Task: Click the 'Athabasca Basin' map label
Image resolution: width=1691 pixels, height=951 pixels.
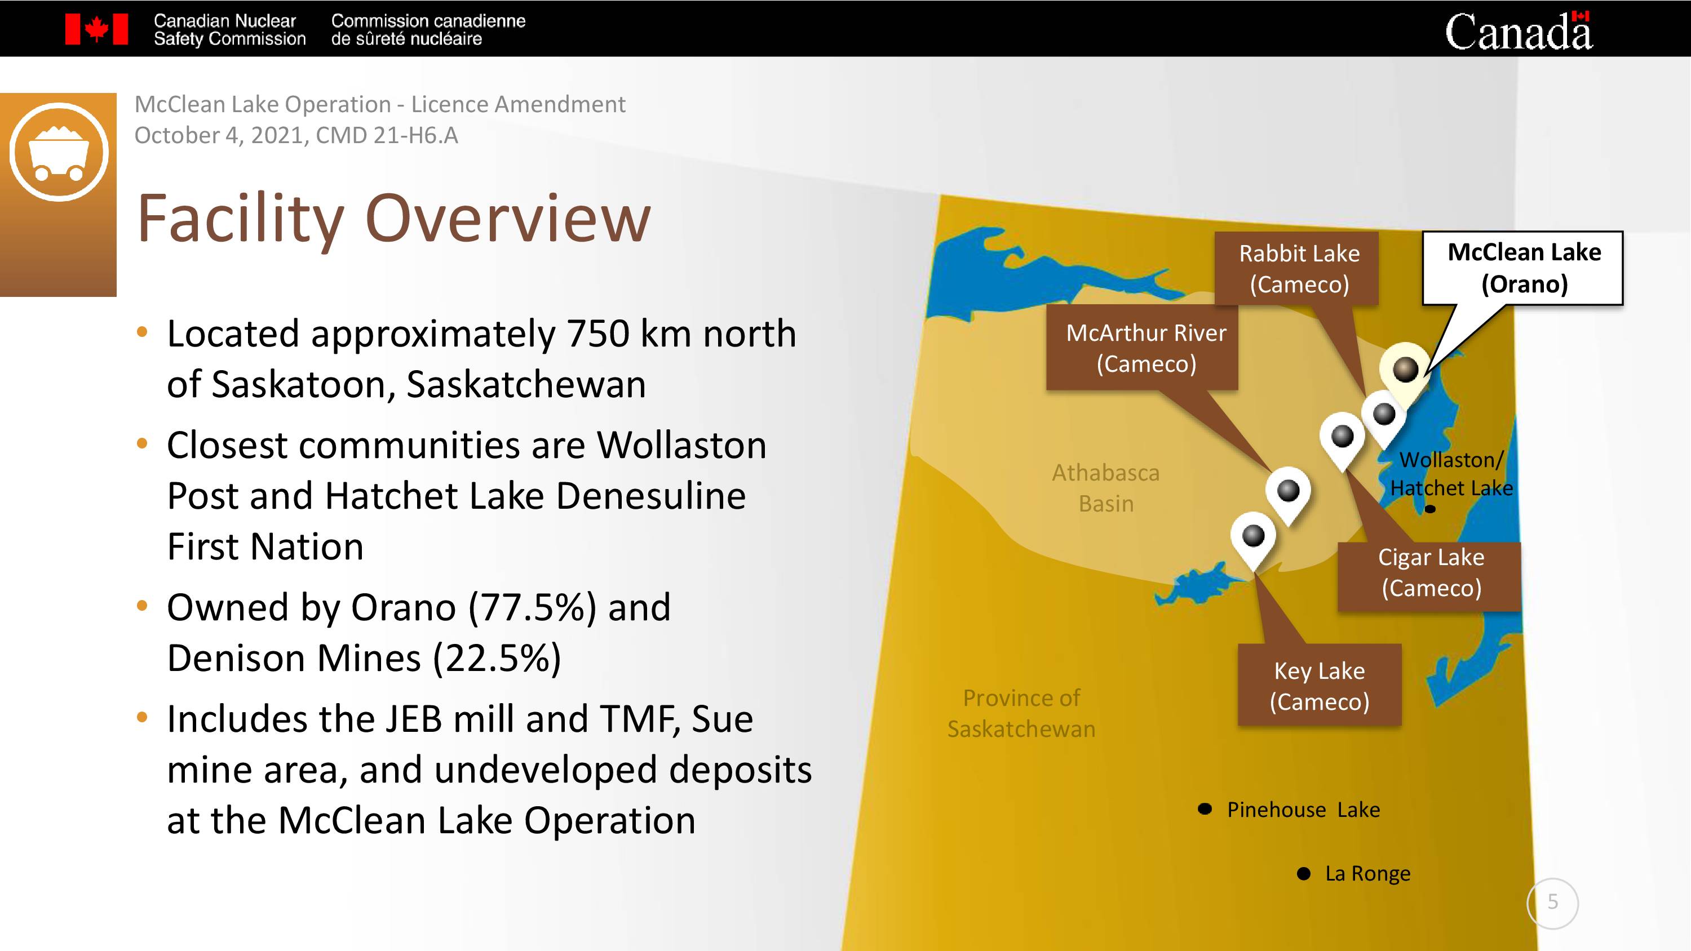Action: [x=1105, y=488]
